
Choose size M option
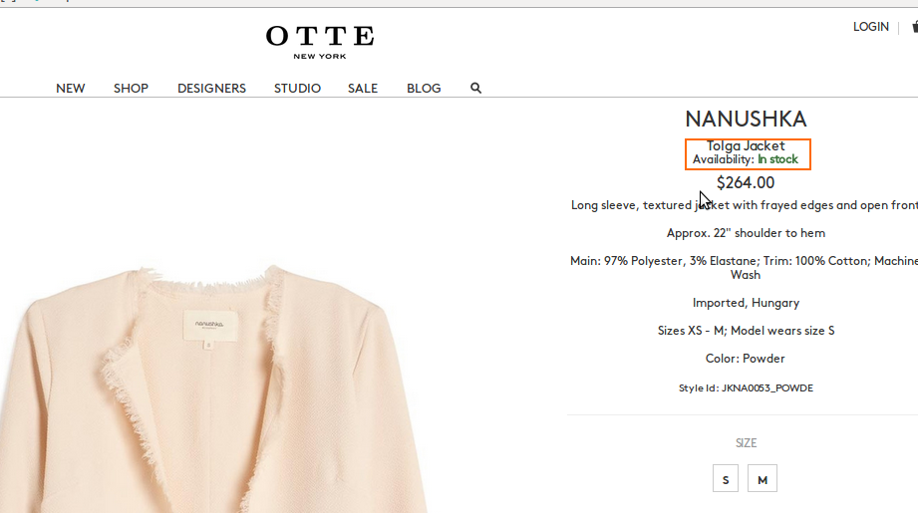763,479
